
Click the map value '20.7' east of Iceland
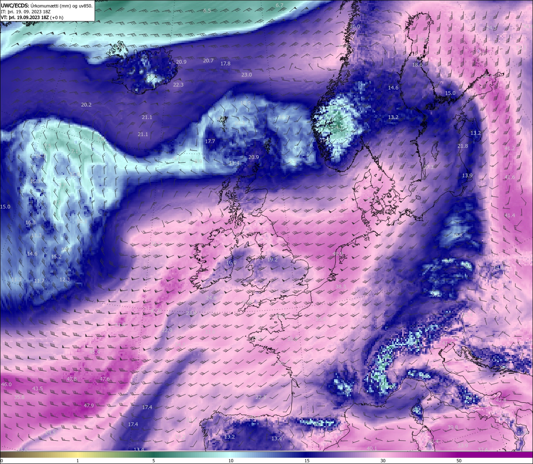[208, 61]
